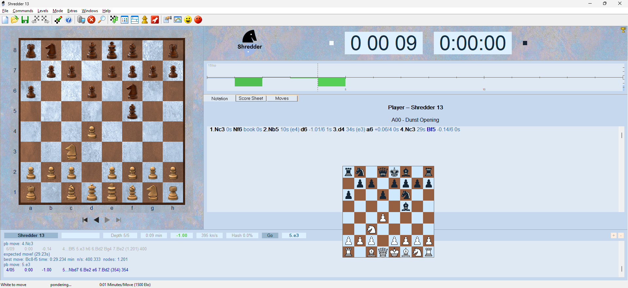Click the yellow smiley face icon
This screenshot has width=628, height=288.
pos(188,20)
